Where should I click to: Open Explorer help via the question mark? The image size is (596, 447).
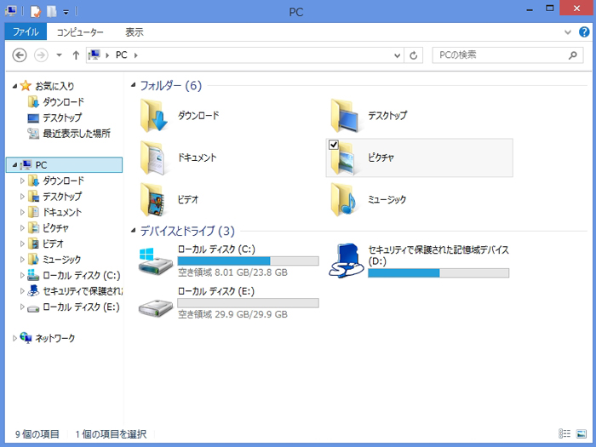584,32
